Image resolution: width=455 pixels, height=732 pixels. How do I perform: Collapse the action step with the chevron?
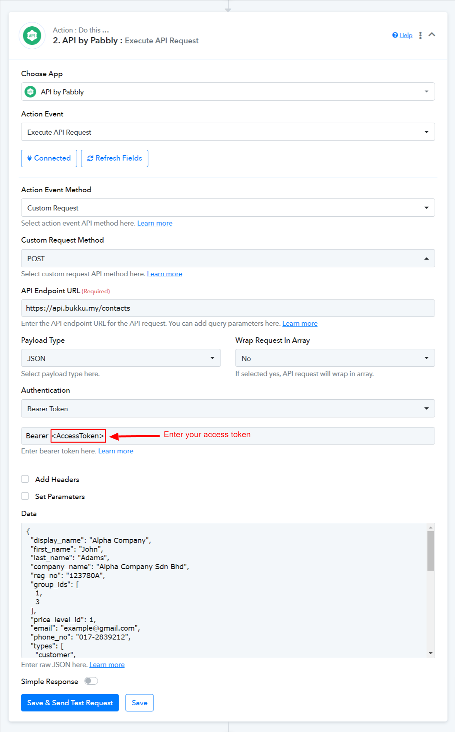(432, 35)
